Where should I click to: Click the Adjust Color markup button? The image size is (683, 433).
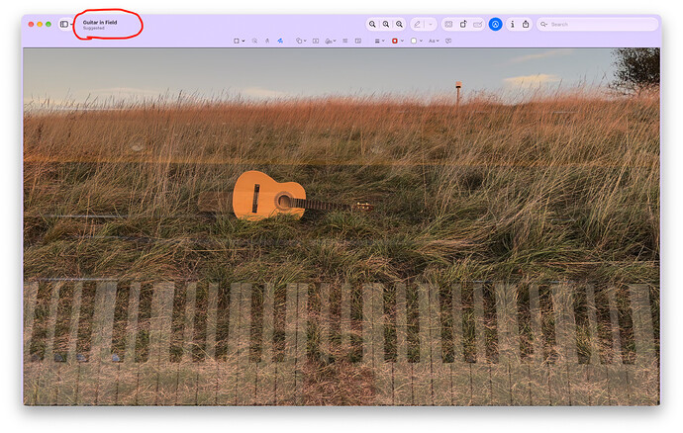click(345, 41)
